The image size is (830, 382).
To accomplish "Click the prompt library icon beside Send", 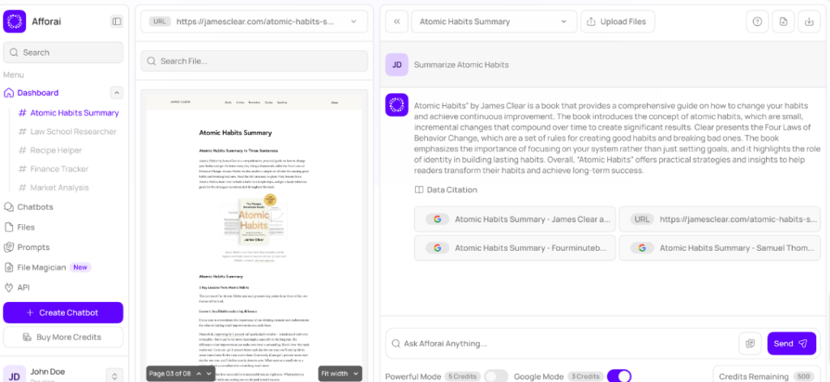I will click(x=751, y=343).
